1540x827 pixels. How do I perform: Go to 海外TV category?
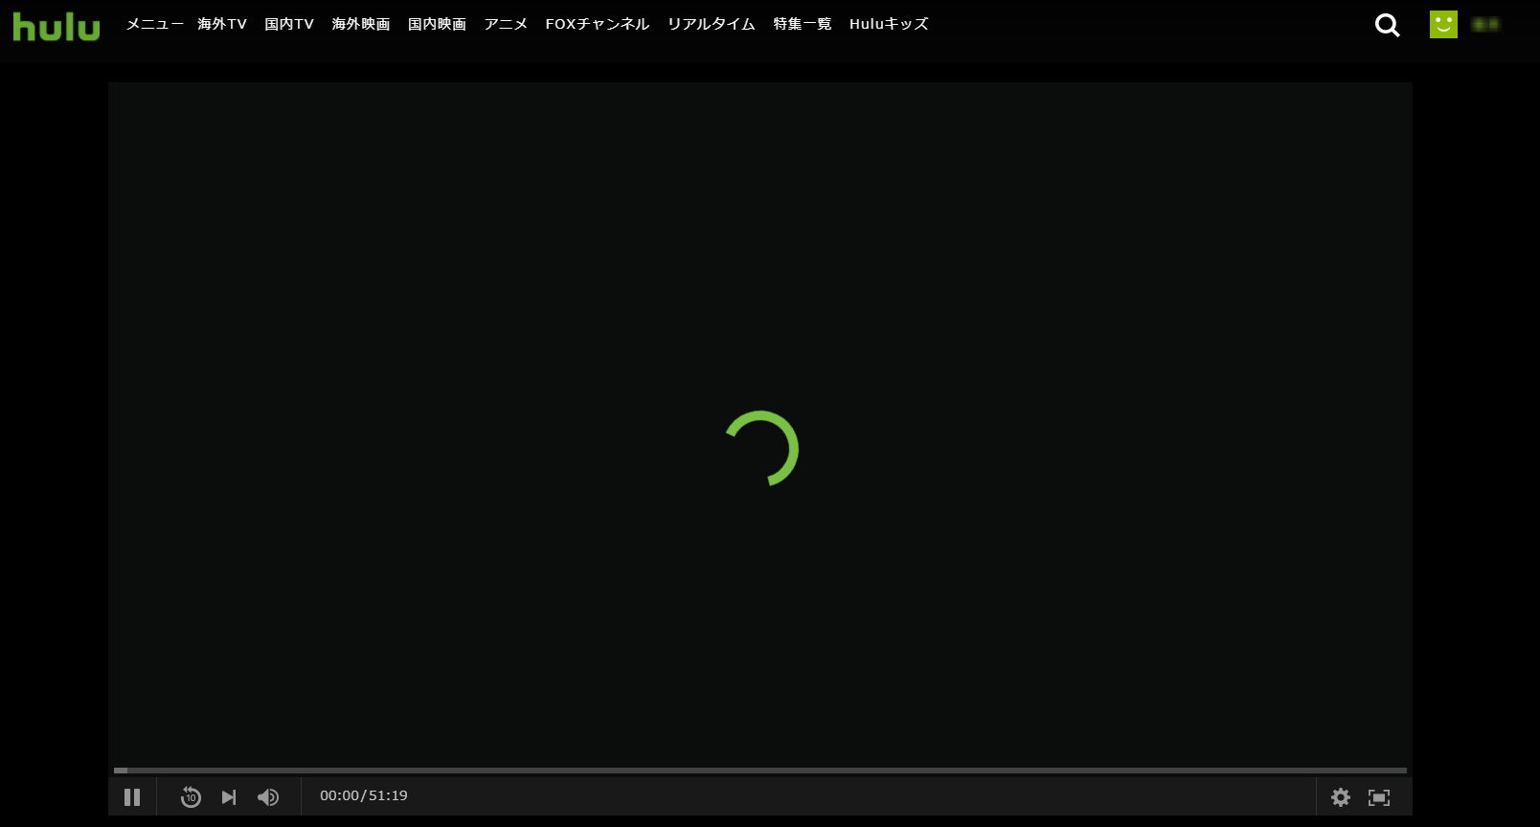coord(222,24)
